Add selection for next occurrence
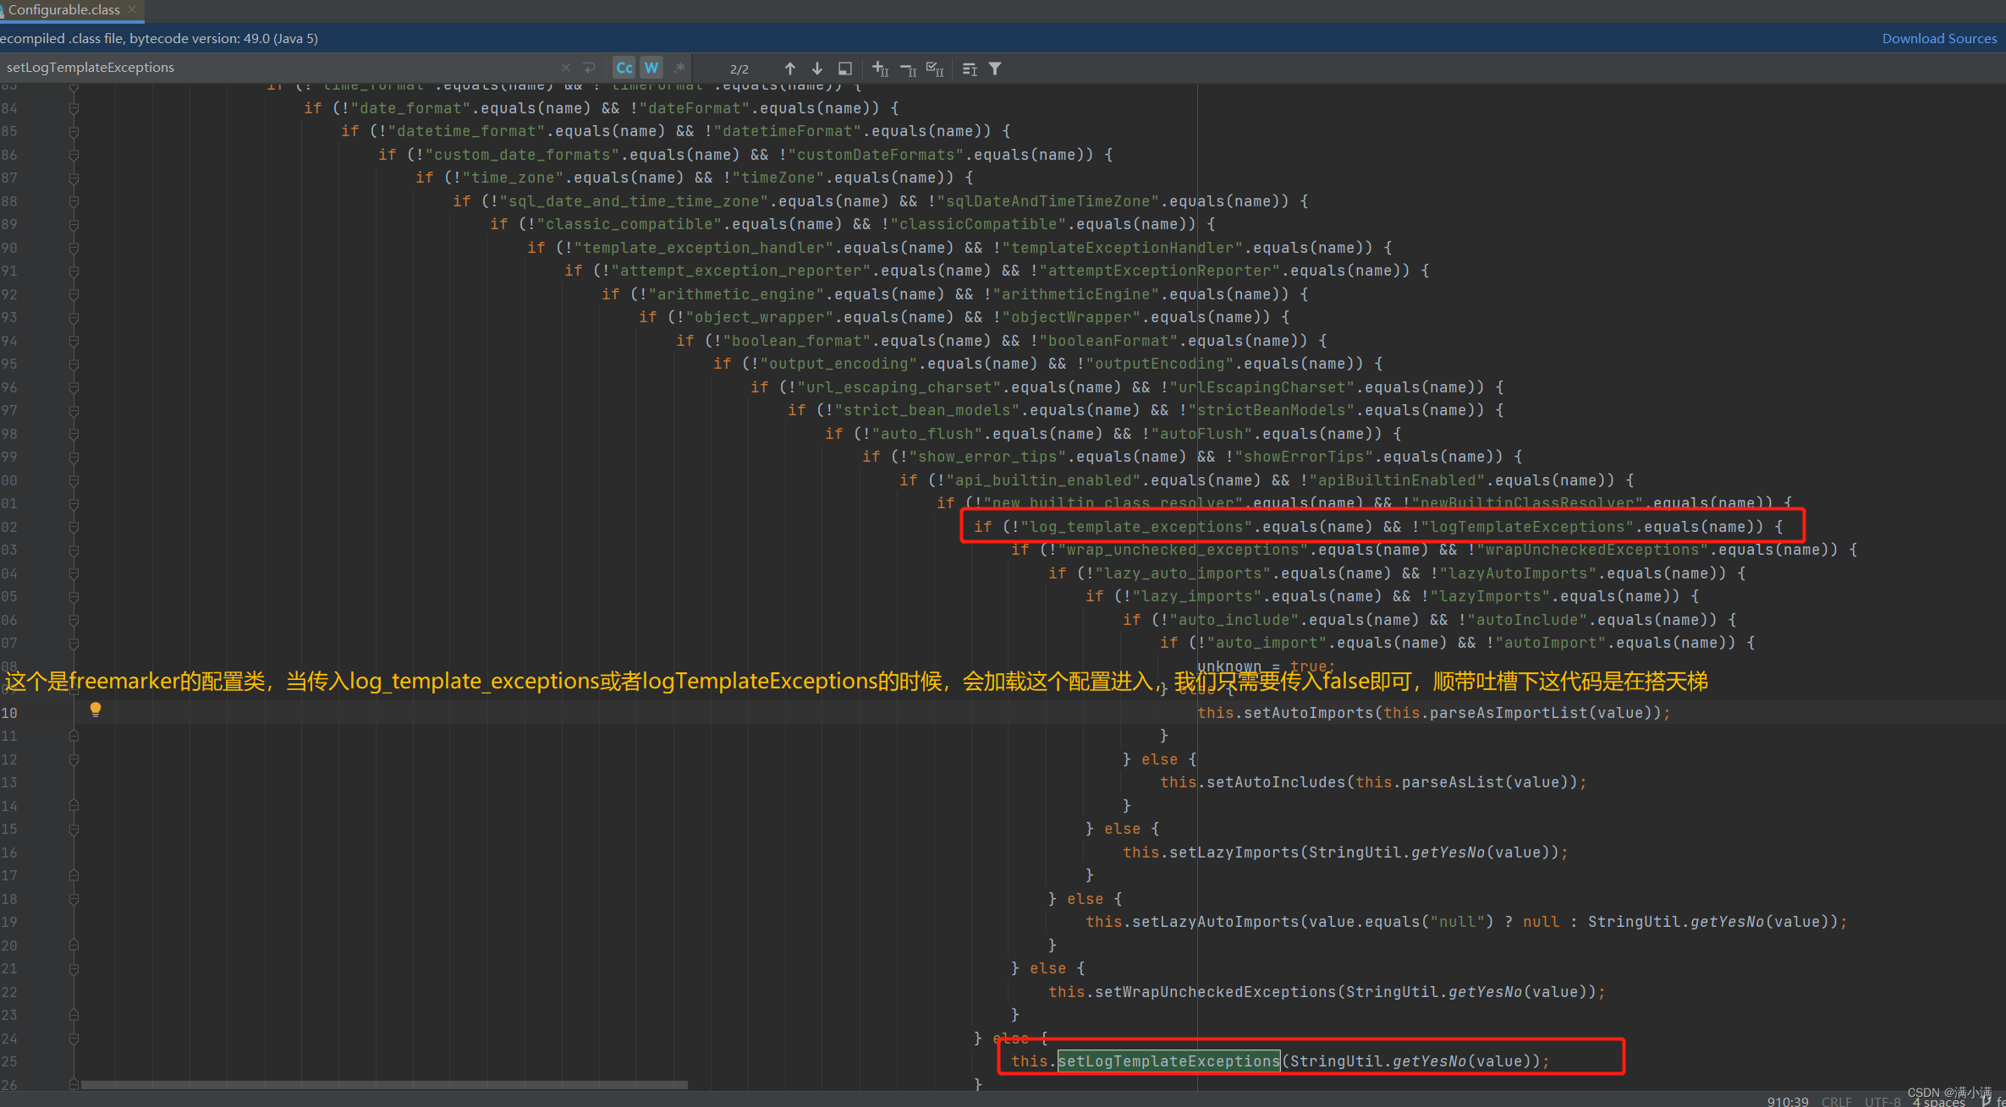 point(881,69)
